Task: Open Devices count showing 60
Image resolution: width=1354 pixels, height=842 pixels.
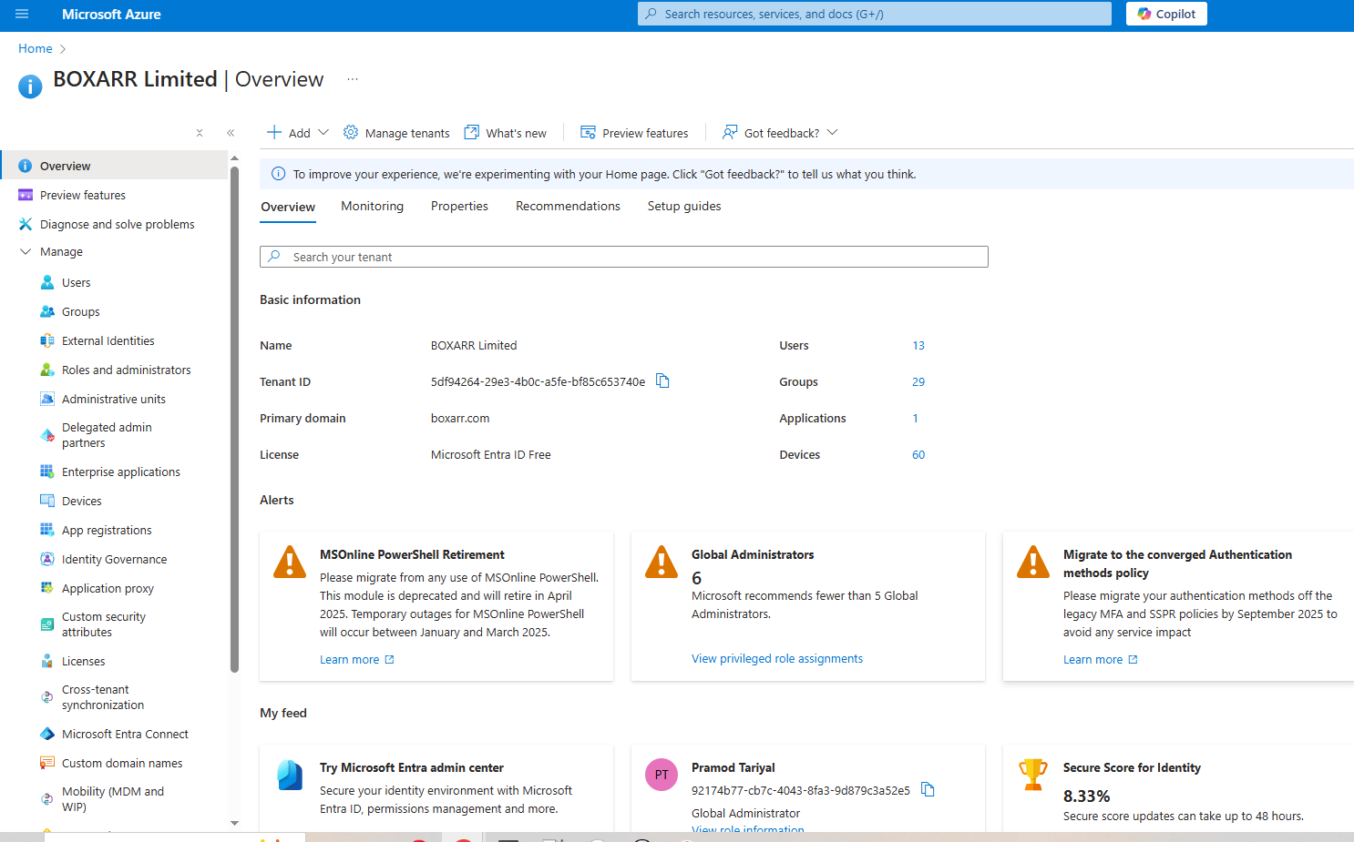Action: tap(918, 454)
